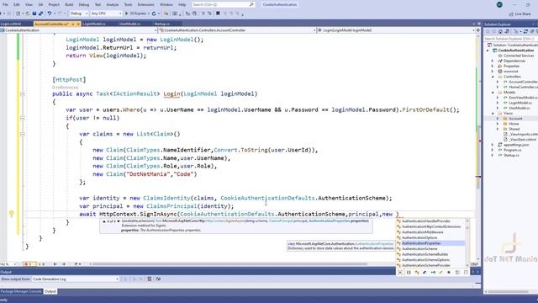Close the AccountController.cs tab
The height and width of the screenshot is (303, 538).
[78, 24]
